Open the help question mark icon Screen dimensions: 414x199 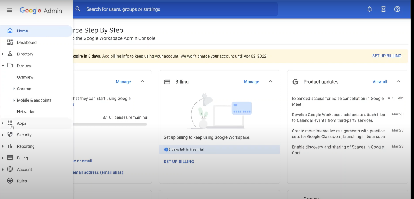coord(397,9)
